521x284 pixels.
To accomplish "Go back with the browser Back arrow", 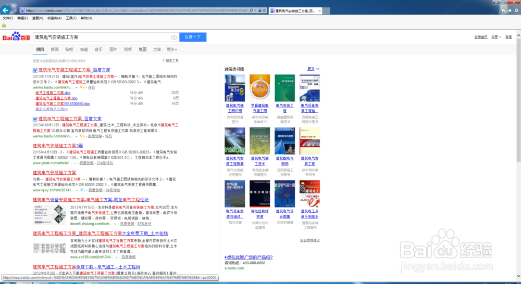I will coord(5,10).
